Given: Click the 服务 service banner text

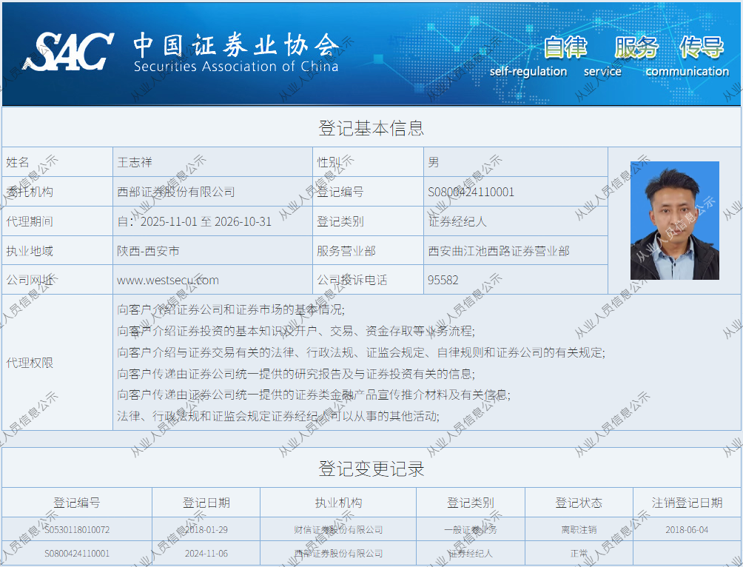Looking at the screenshot, I should coord(636,47).
